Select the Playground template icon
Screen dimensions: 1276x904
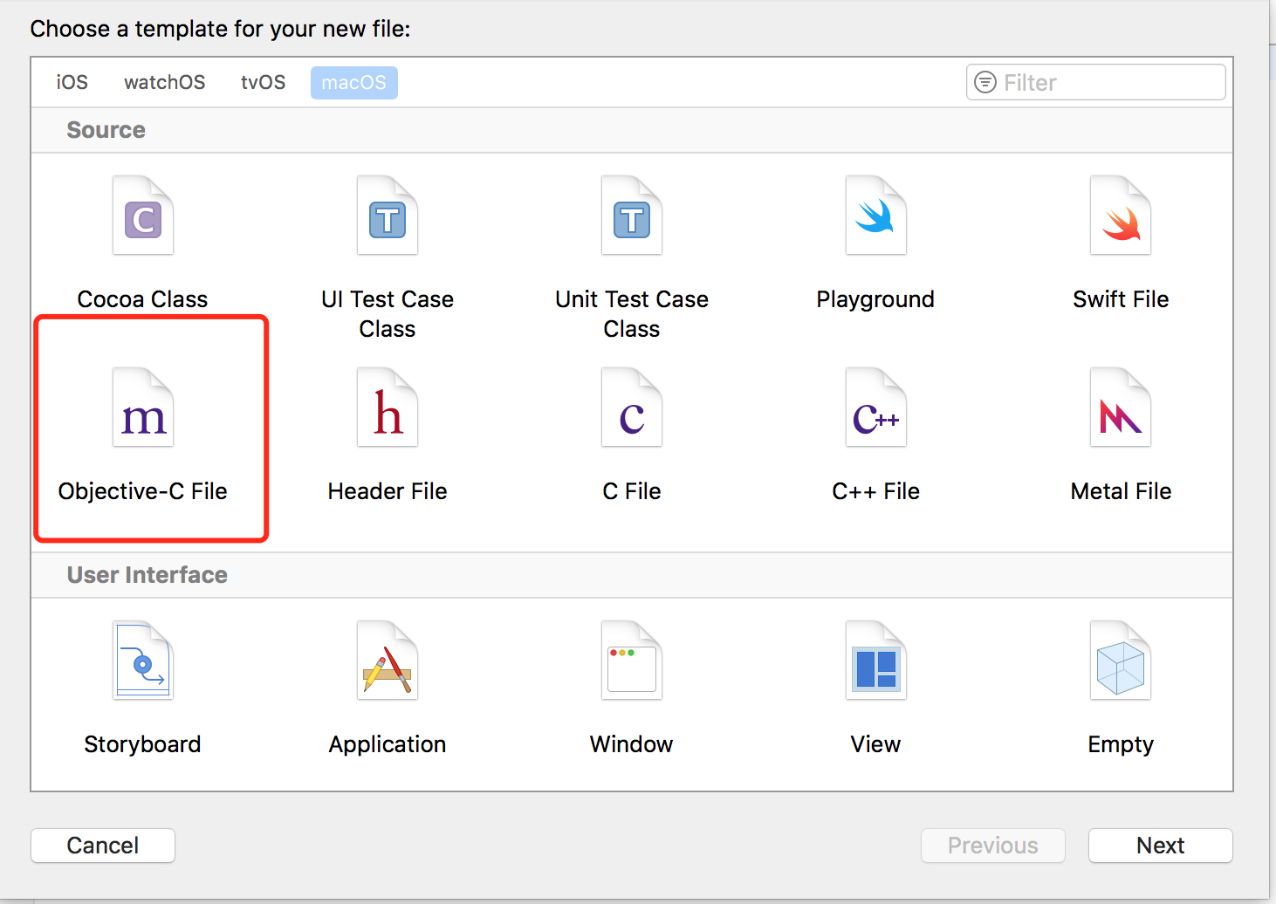pos(876,216)
